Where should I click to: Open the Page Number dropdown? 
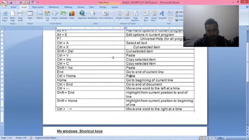pyautogui.click(x=135, y=16)
